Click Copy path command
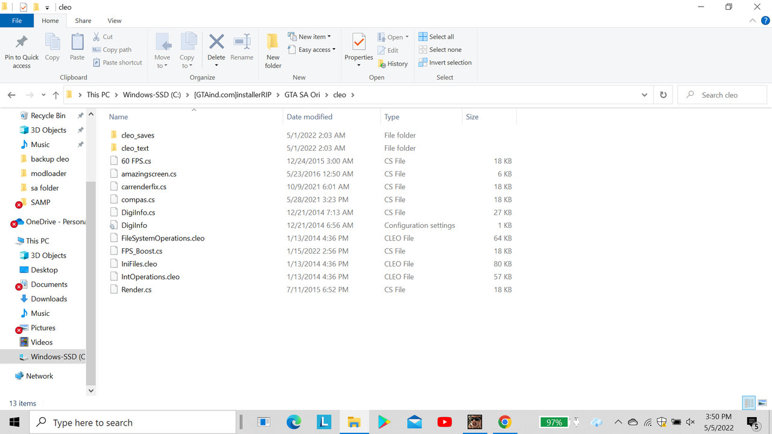Viewport: 772px width, 434px height. point(112,50)
